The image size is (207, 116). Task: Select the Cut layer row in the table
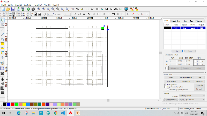(184, 28)
